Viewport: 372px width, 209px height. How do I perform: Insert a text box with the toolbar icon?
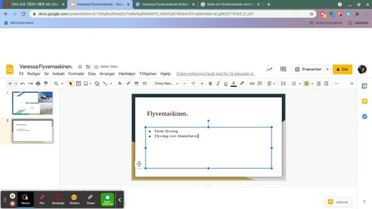pyautogui.click(x=78, y=84)
